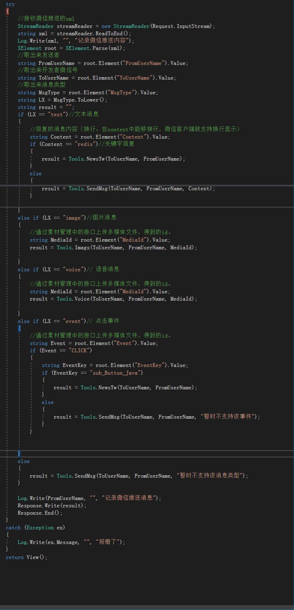The width and height of the screenshot is (294, 610).
Task: Click the comment '//图片消息'
Action: pos(101,218)
